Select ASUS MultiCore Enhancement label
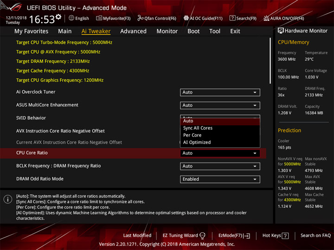The width and height of the screenshot is (334, 250). (47, 105)
